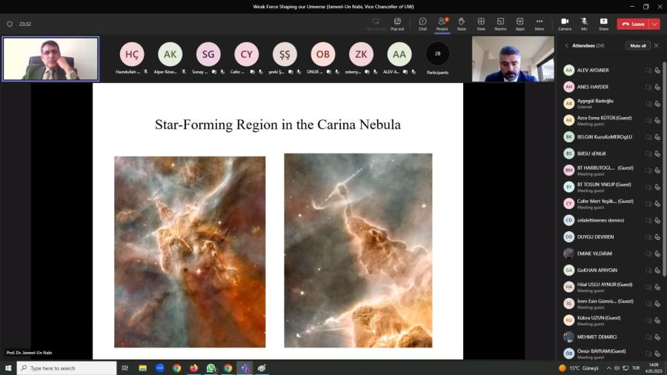Toggle mic for GOKHAN APAYDIN
Screen dimensions: 667x375
coord(657,270)
